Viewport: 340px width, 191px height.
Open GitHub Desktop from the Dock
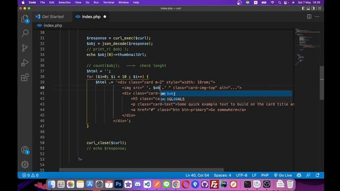tap(205, 184)
